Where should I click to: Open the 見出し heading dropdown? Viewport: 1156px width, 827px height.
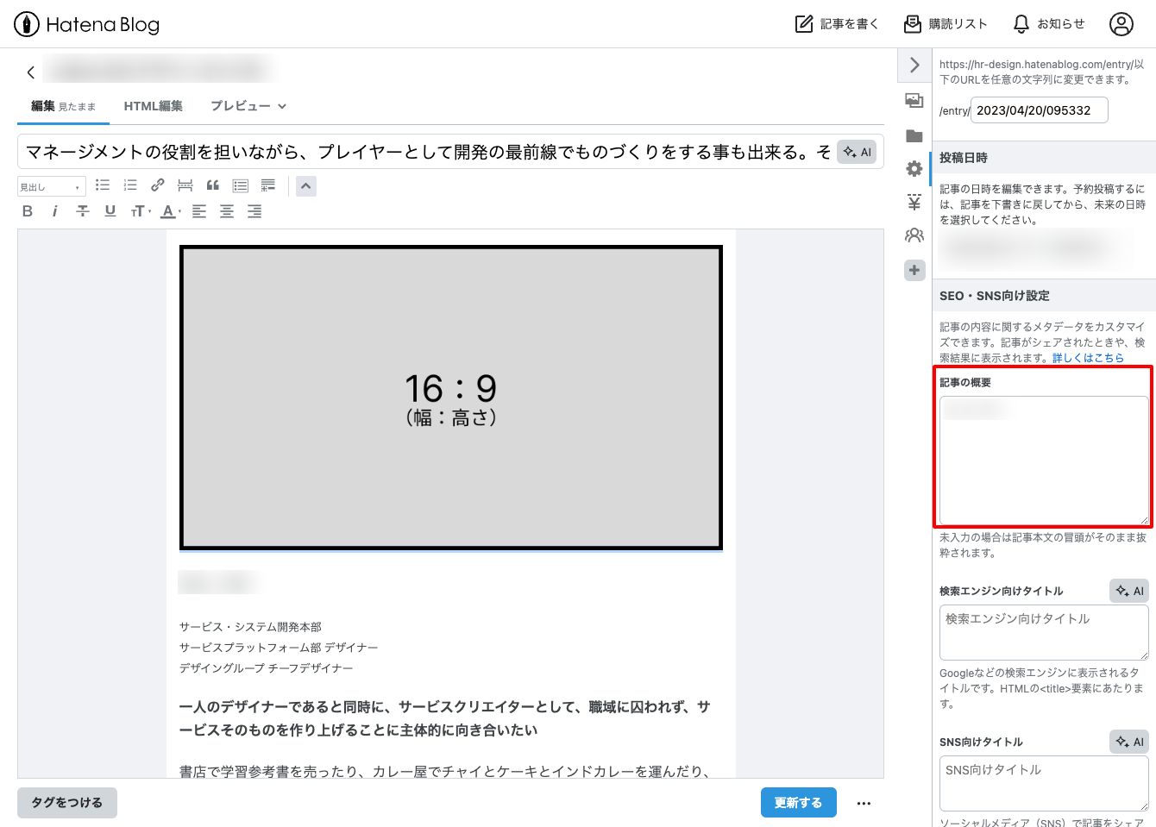(51, 187)
